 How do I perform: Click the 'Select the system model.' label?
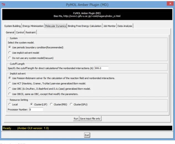tap(21, 43)
